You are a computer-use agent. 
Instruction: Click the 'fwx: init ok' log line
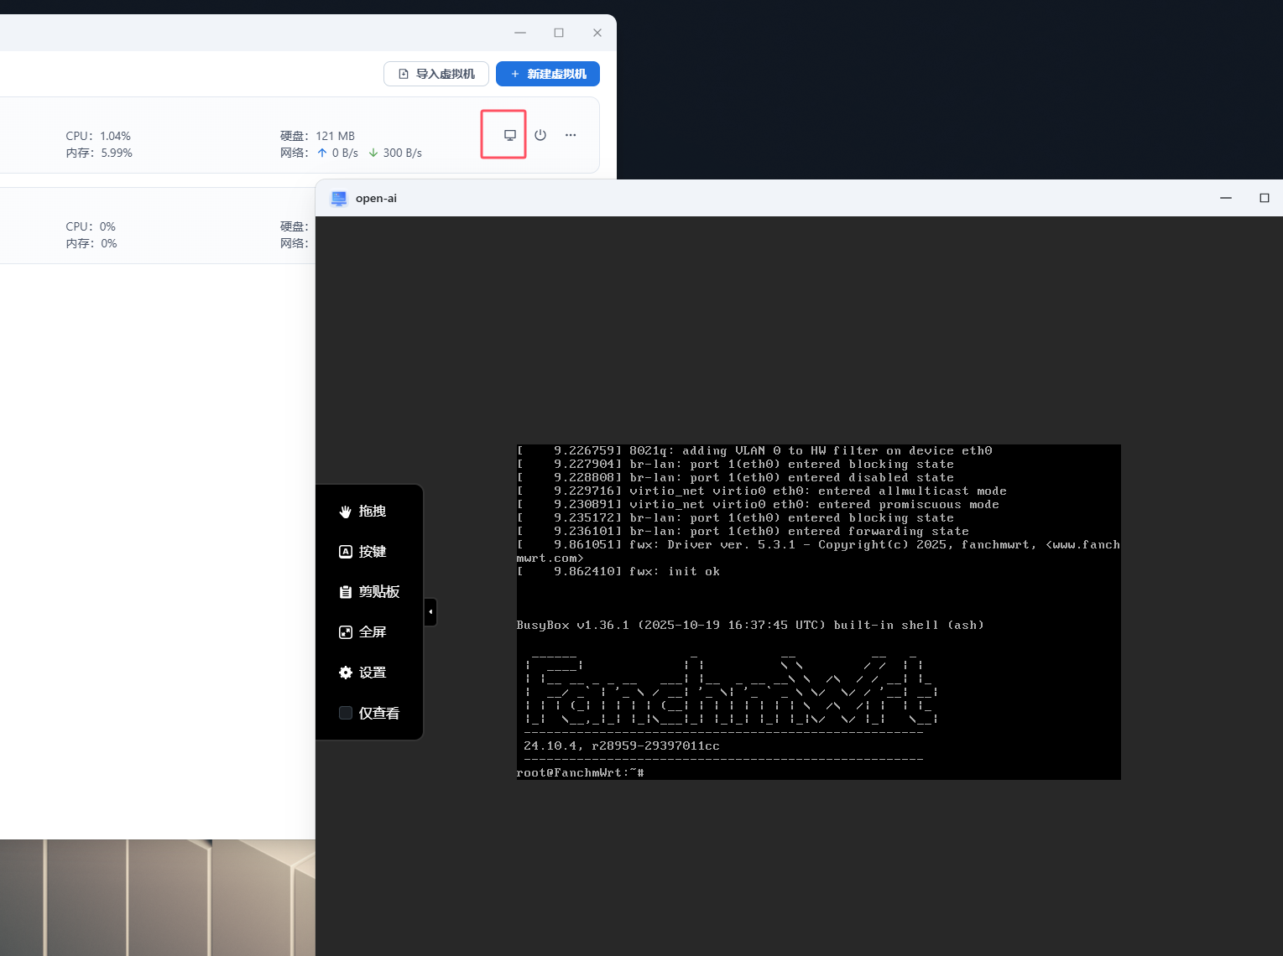tap(675, 572)
